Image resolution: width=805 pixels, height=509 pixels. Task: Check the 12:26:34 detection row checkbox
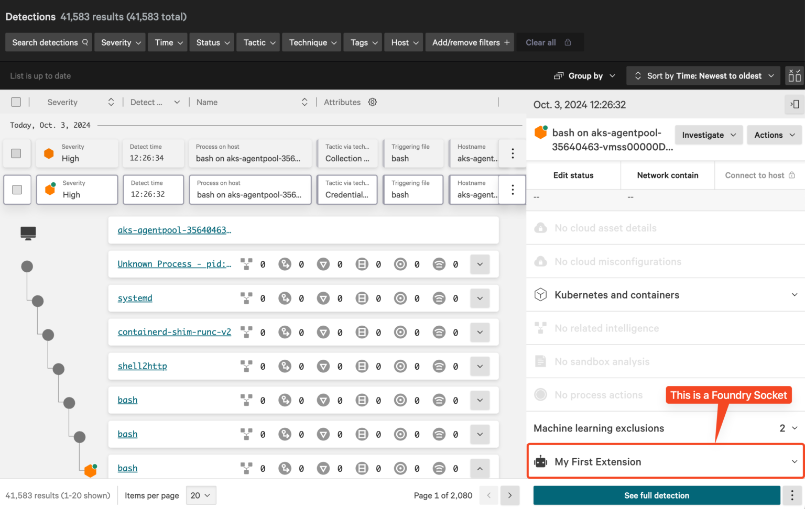[17, 153]
